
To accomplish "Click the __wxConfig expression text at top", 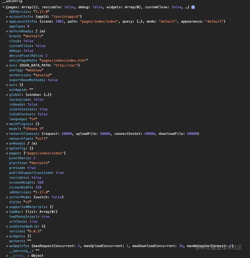I will click(x=12, y=1).
